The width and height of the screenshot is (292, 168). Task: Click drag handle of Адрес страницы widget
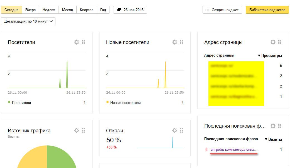[280, 42]
